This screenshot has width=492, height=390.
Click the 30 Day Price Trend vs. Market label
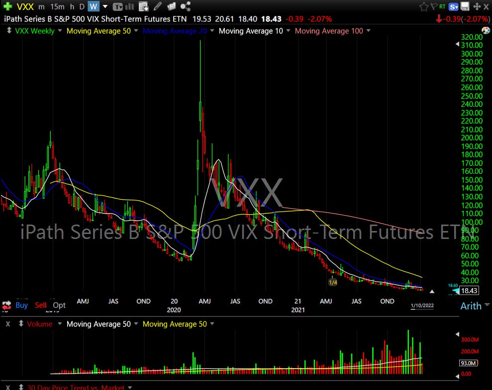76,388
